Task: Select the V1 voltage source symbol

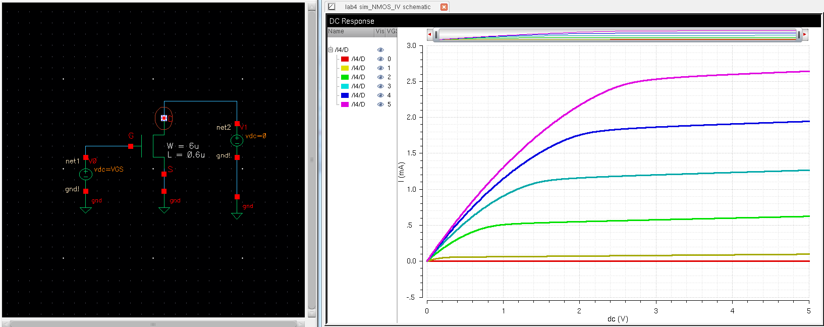Action: click(x=237, y=140)
